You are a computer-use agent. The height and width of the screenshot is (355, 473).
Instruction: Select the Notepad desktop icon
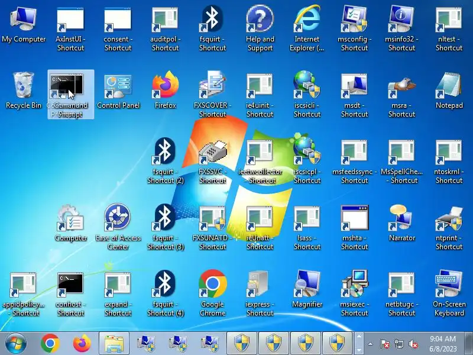[449, 91]
